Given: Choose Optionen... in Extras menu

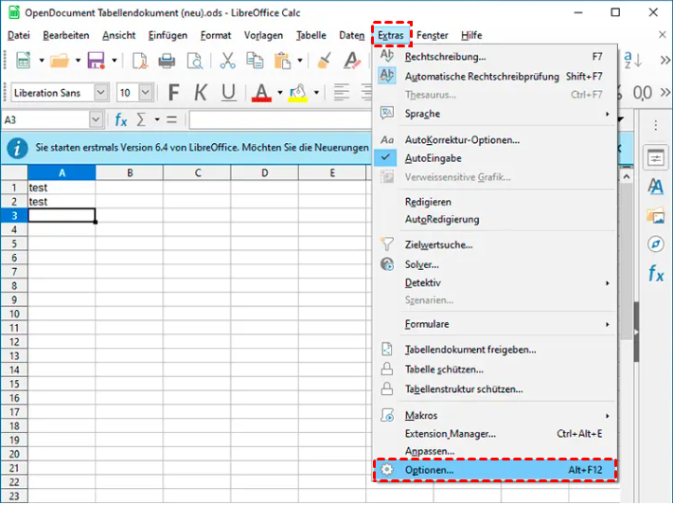Looking at the screenshot, I should point(495,470).
